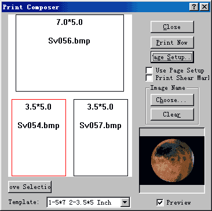212x211 pixels.
Task: Click the Image Name group label
Action: click(x=167, y=88)
